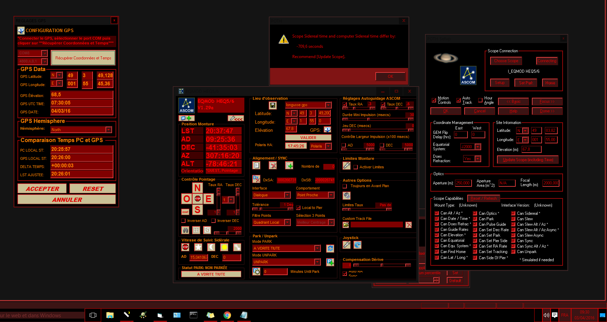Toggle the Taux RA checkbox
This screenshot has height=322, width=607.
coord(345,104)
